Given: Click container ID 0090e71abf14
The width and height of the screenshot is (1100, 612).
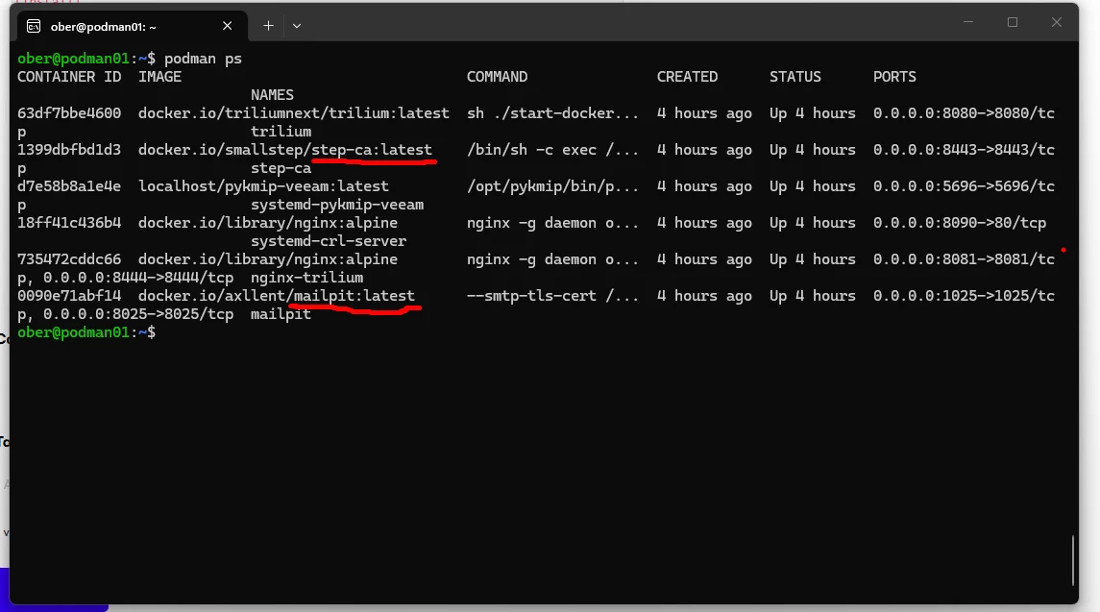Looking at the screenshot, I should [x=69, y=296].
